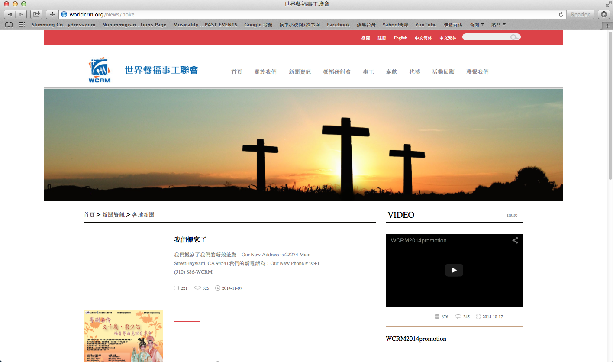Open the Reading List book icon
The width and height of the screenshot is (613, 362).
[9, 25]
